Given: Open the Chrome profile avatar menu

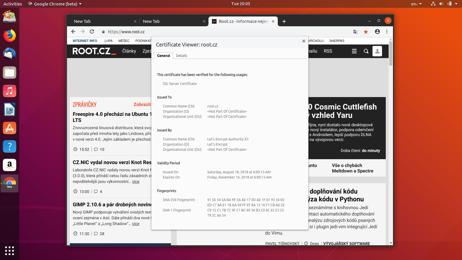Looking at the screenshot, I should tap(377, 32).
